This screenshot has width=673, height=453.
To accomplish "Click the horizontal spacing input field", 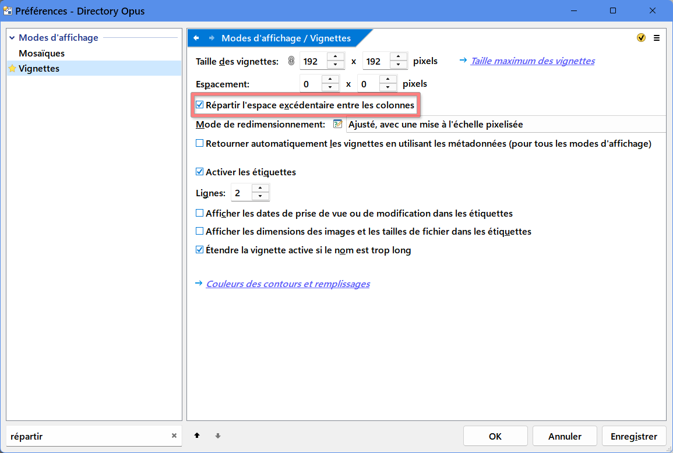I will [311, 84].
